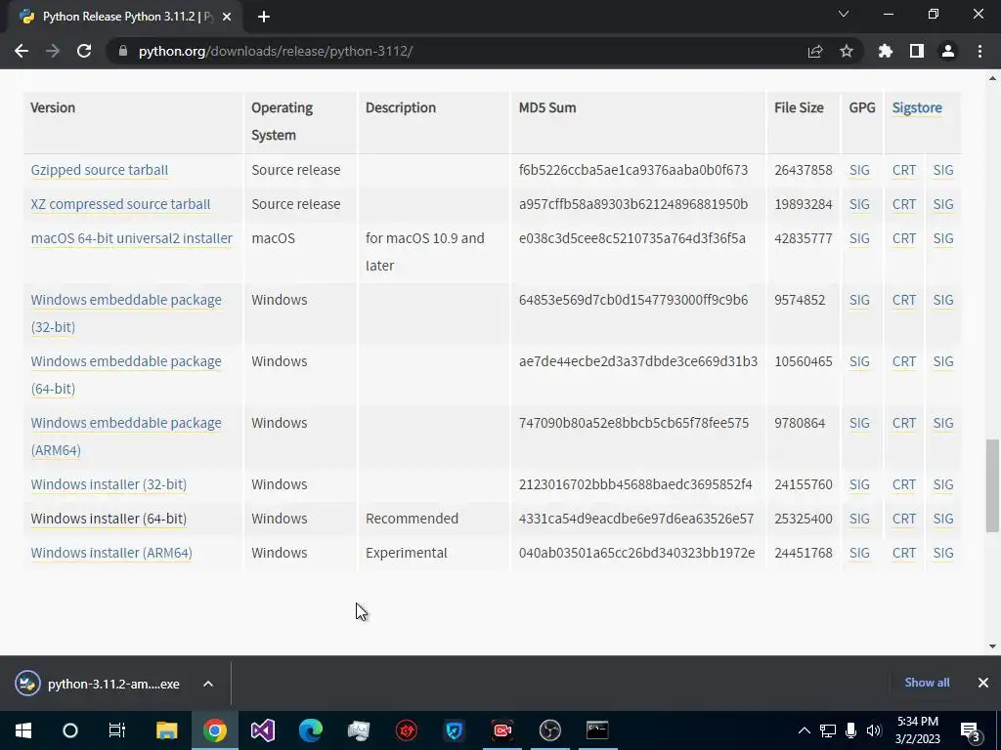1001x750 pixels.
Task: Download macOS 64-bit universal2 installer
Action: 132,238
